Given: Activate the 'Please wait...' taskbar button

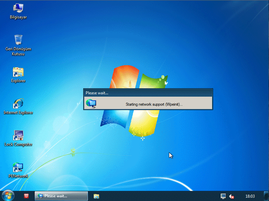Looking at the screenshot, I should (x=61, y=196).
